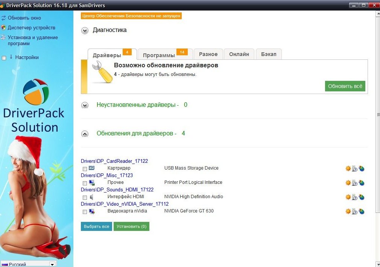Click the device help icon for NVIDIA GeForce GT 630

pyautogui.click(x=354, y=211)
